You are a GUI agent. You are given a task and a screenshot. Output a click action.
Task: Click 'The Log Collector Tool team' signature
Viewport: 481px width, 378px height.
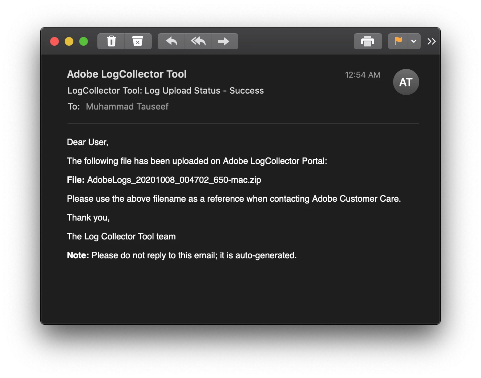[x=121, y=237]
